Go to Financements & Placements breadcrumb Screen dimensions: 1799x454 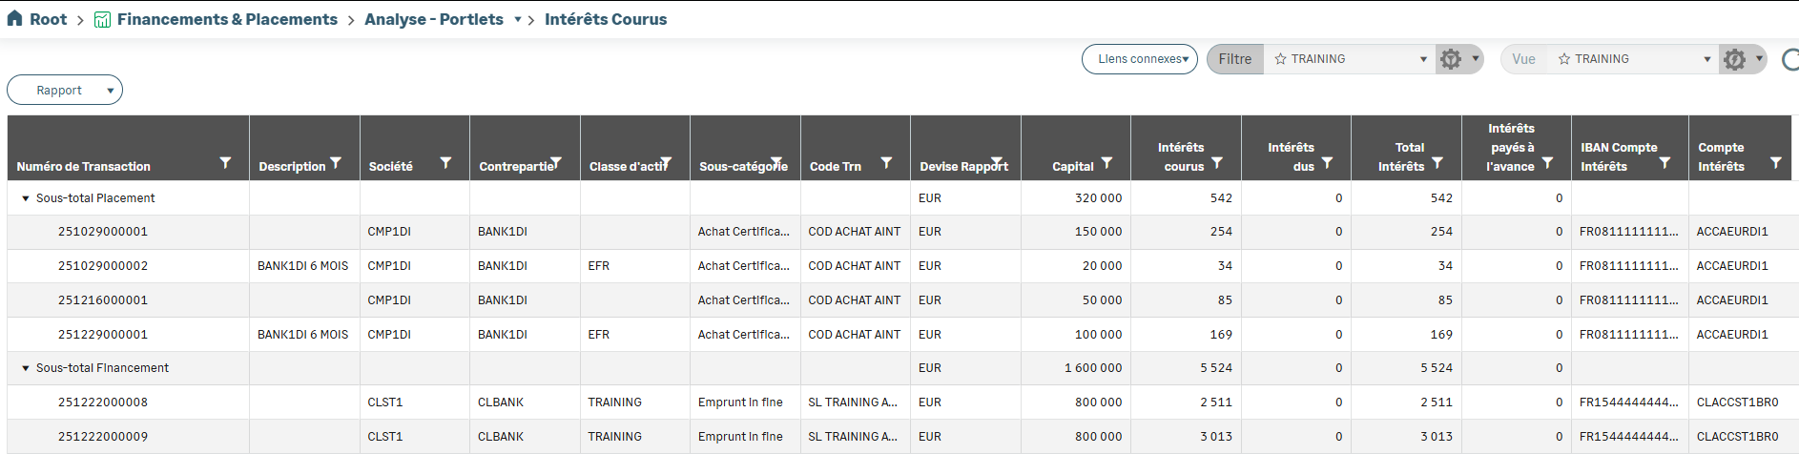coord(227,19)
